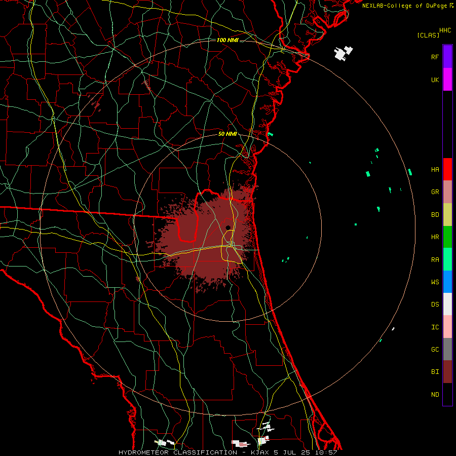Viewport: 456px width, 456px height.
Task: Click the DS white legend swatch
Action: (x=447, y=304)
